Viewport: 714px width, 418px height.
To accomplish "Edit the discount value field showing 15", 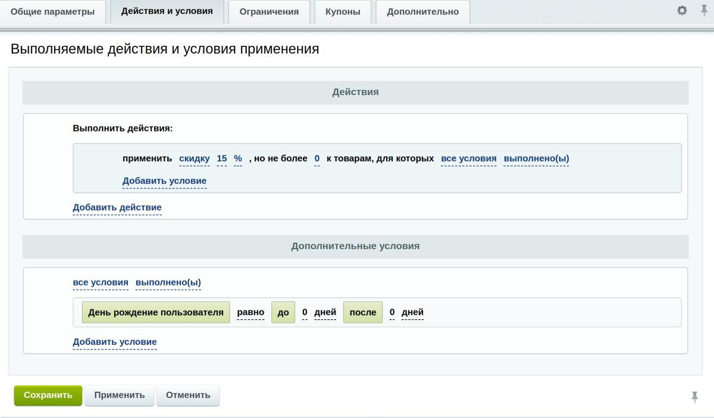I will click(x=221, y=158).
